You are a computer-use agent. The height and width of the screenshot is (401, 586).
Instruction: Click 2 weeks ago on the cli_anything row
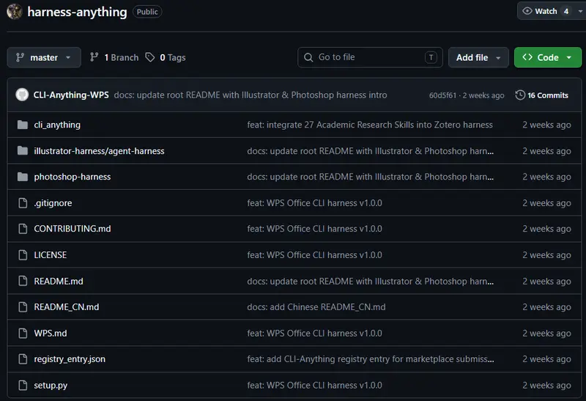click(546, 125)
